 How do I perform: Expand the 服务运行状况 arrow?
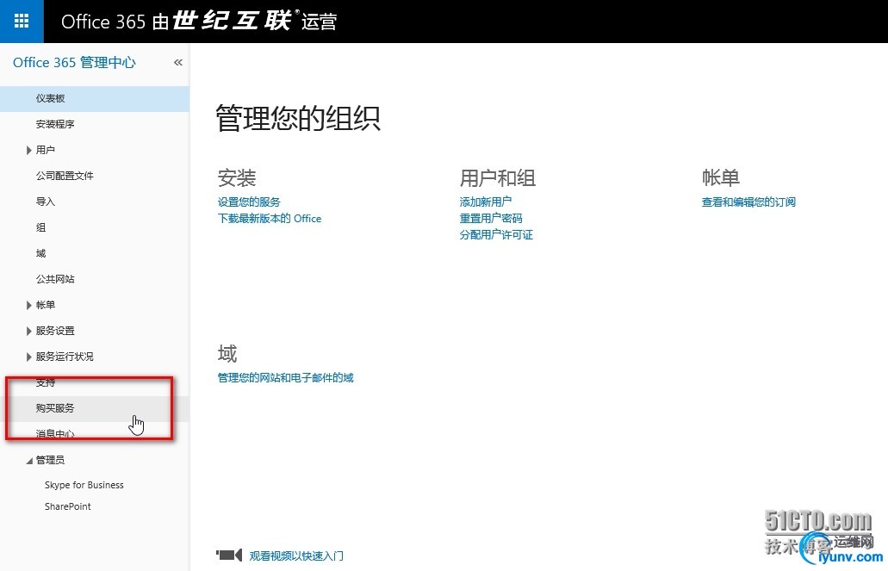pos(28,357)
